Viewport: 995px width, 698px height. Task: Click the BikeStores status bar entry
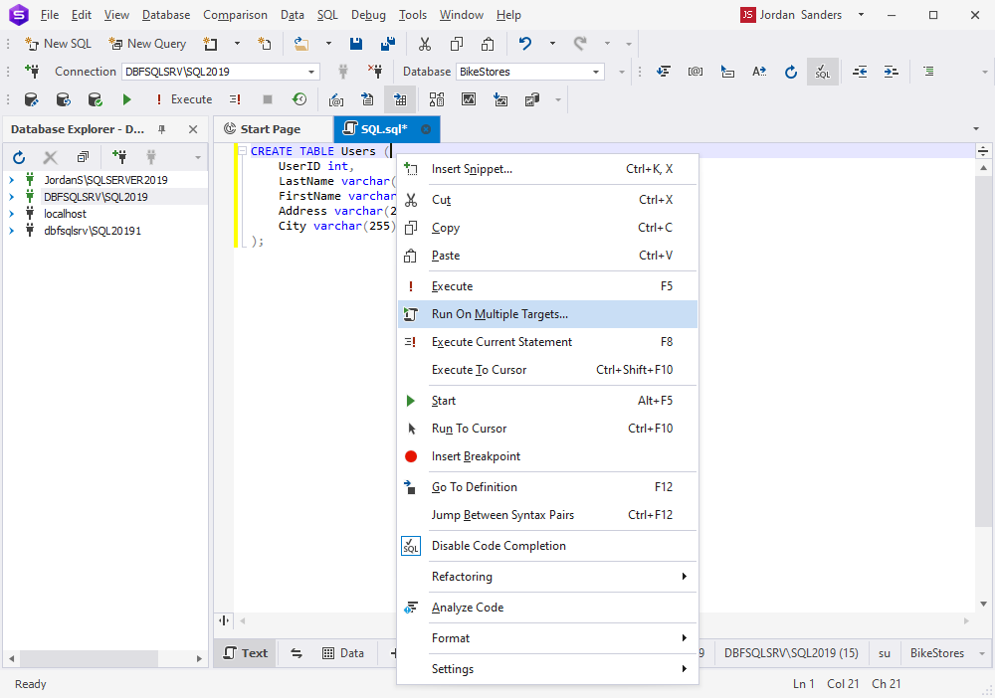(936, 653)
